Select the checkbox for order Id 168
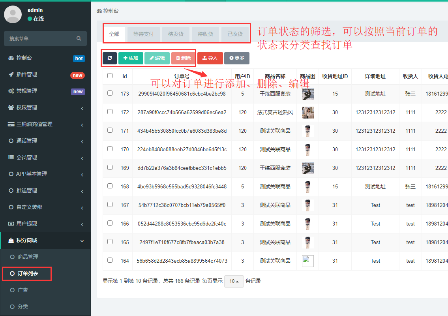Image resolution: width=448 pixels, height=316 pixels. (x=110, y=186)
